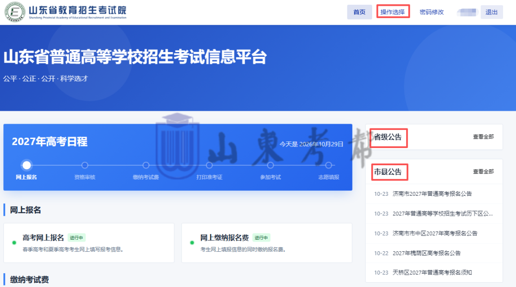516x287 pixels.
Task: Select the 参加考试 step on the schedule timeline
Action: 270,165
